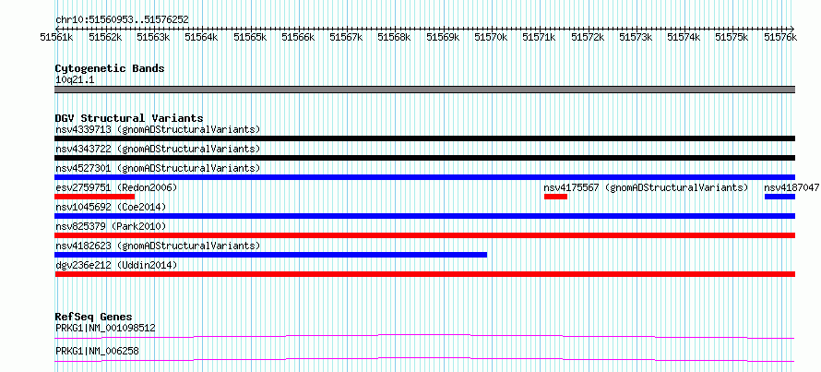
Task: Click the black bar for nsv4343722
Action: (x=424, y=158)
